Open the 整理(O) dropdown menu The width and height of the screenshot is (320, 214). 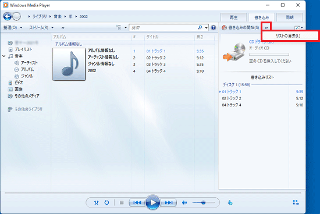tap(13, 27)
